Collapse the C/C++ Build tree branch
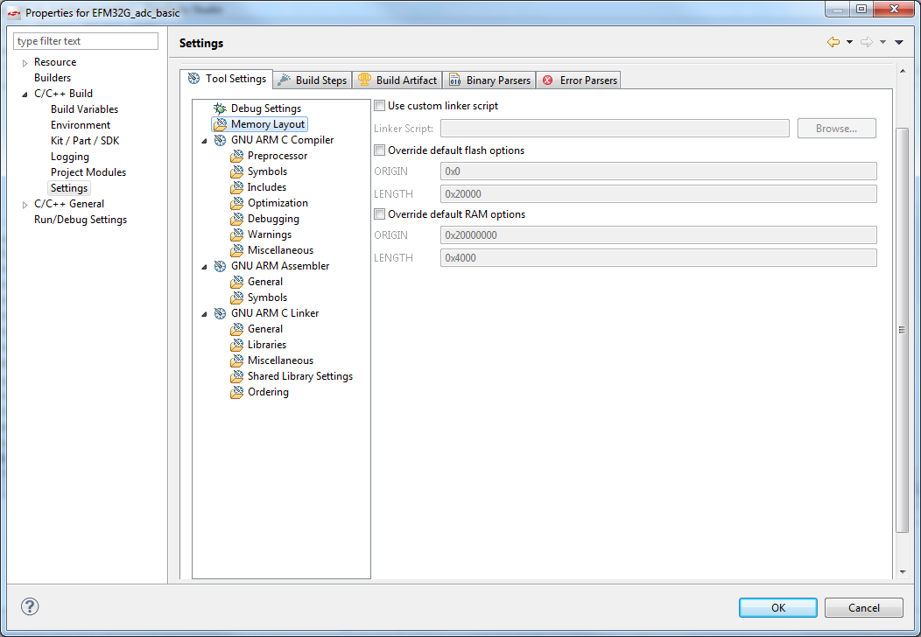The image size is (921, 637). 24,93
